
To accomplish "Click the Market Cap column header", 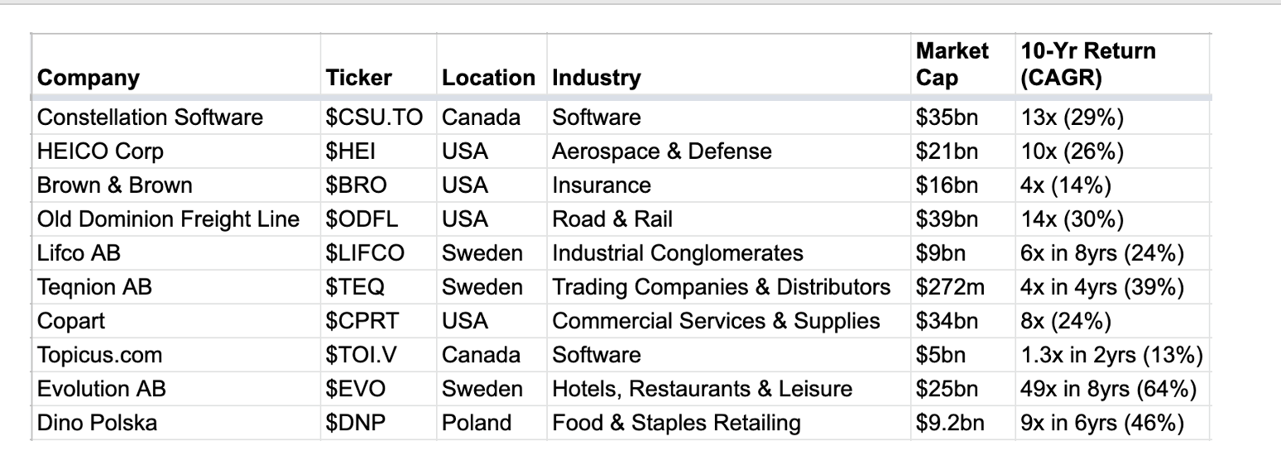I will point(952,65).
